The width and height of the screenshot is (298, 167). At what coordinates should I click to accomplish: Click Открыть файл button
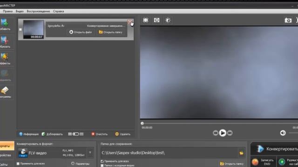pos(81,32)
